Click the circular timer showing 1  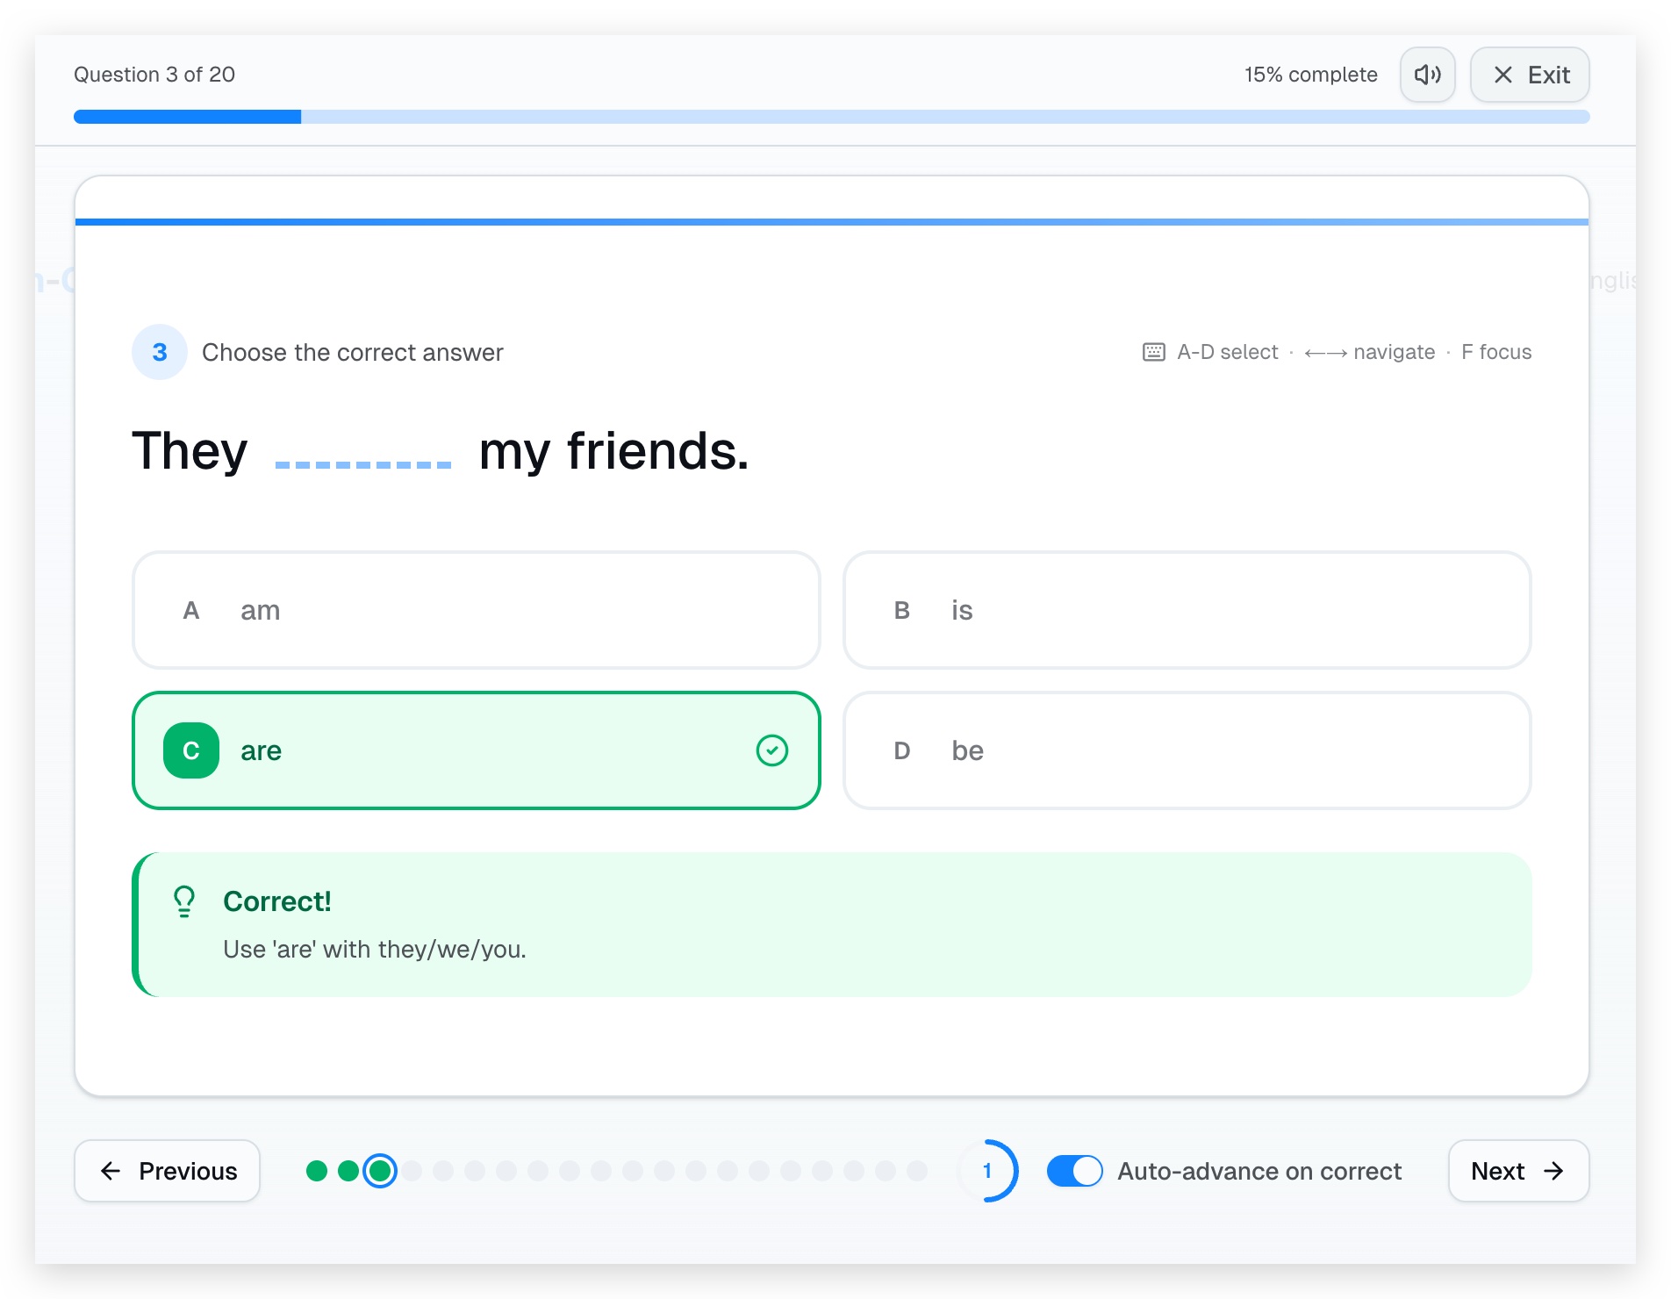pyautogui.click(x=989, y=1171)
